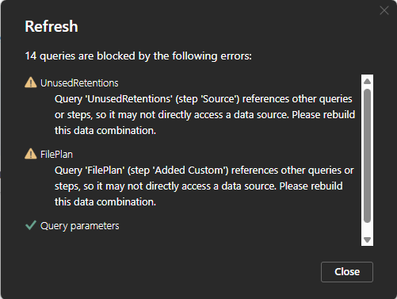
Task: Click 'this data combination.' under FilePlan
Action: point(105,202)
